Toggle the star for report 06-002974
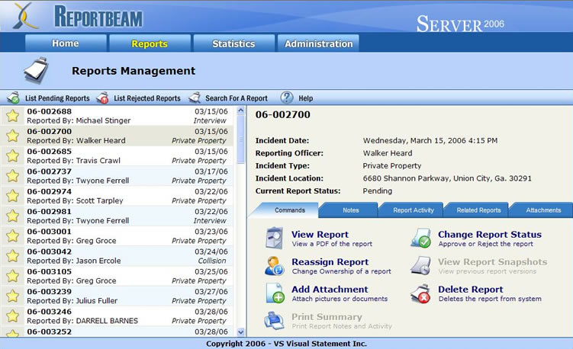This screenshot has width=573, height=349. pos(12,196)
